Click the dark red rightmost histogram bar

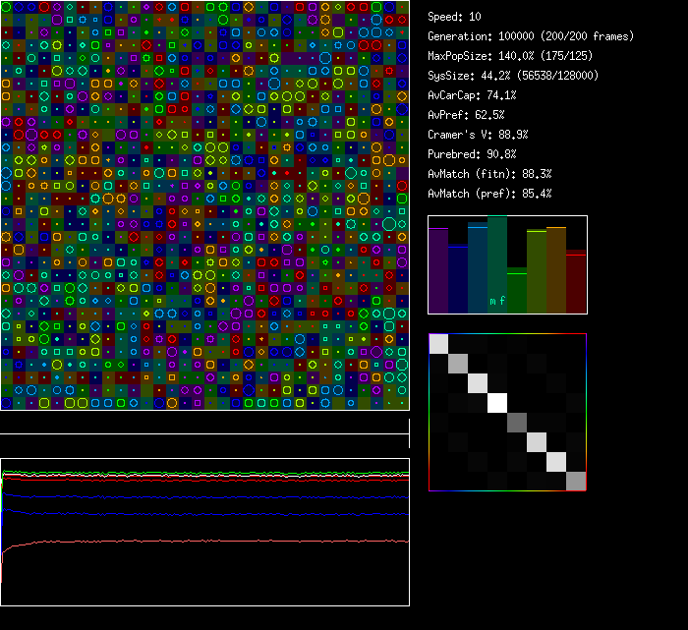coord(576,282)
